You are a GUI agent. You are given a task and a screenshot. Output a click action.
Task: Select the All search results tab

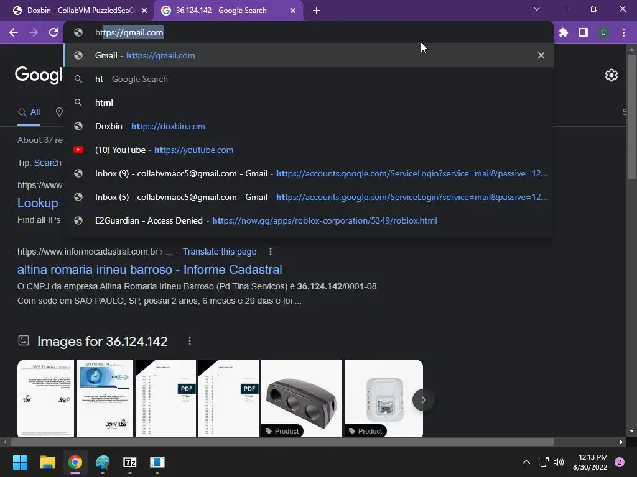(x=29, y=112)
